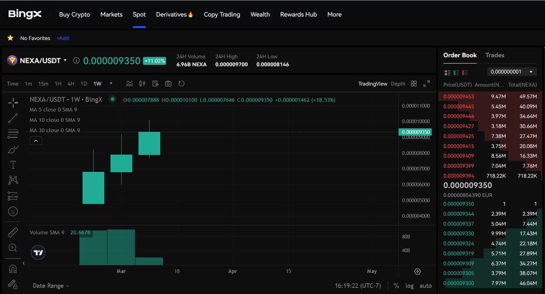This screenshot has width=545, height=294.
Task: Switch chart to TradingView mode
Action: click(x=373, y=83)
